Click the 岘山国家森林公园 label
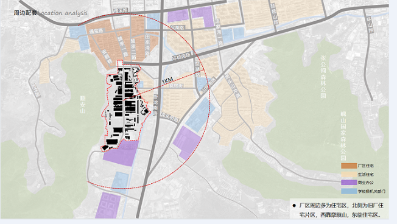This screenshot has width=397, height=224. pos(343,136)
